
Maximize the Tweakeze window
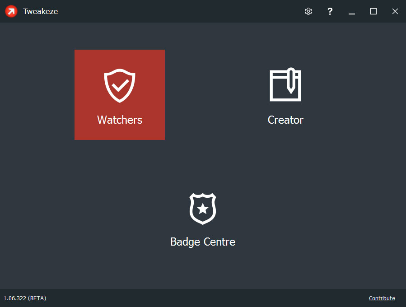click(x=373, y=11)
